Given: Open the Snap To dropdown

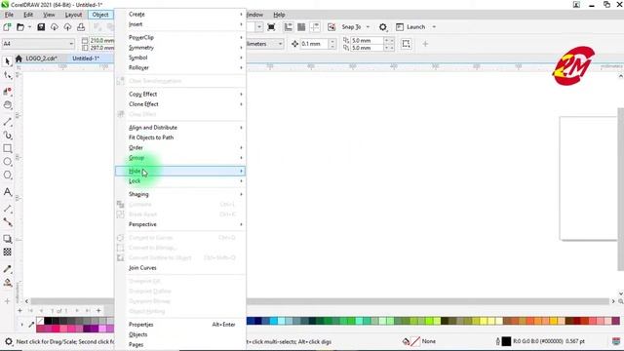Looking at the screenshot, I should [x=368, y=27].
